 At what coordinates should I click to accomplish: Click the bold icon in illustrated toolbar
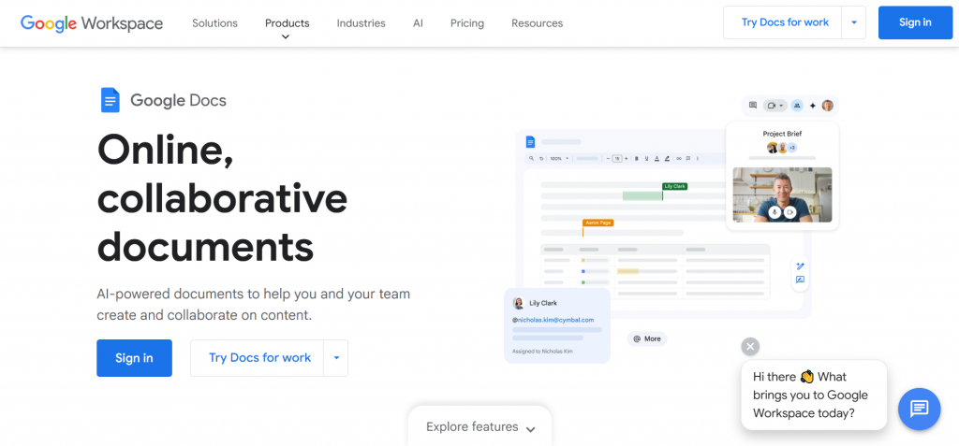coord(637,158)
